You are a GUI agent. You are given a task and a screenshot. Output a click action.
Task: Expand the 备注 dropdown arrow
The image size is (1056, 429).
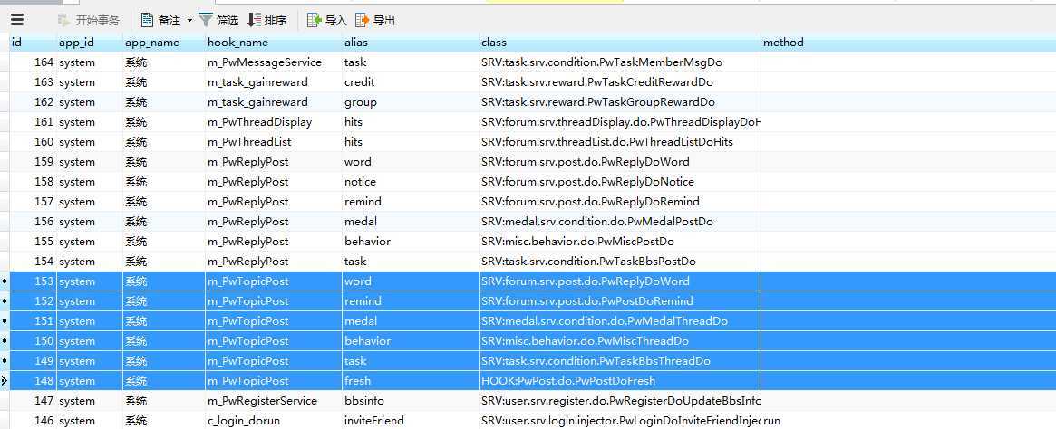[x=189, y=20]
